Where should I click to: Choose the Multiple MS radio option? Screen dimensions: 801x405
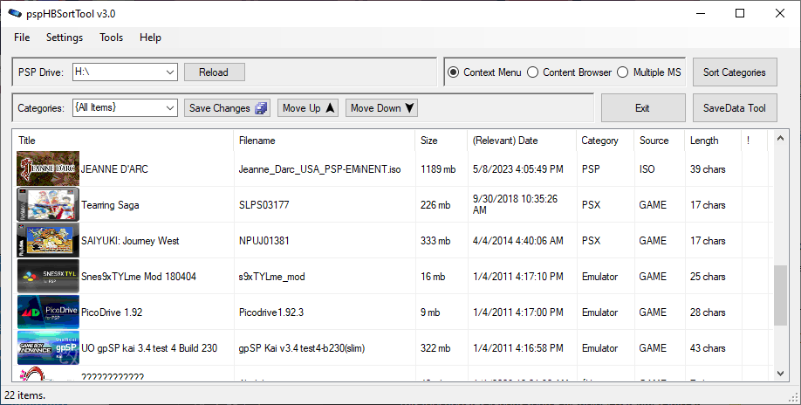(623, 72)
